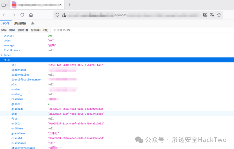Select the id: row value
This screenshot has width=234, height=149.
[76, 65]
